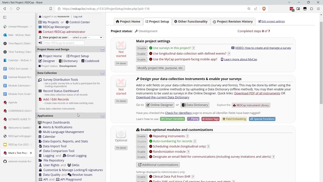Open the View project as user dropdown
This screenshot has width=323, height=182.
(86, 37)
